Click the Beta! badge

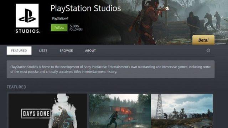(x=203, y=40)
